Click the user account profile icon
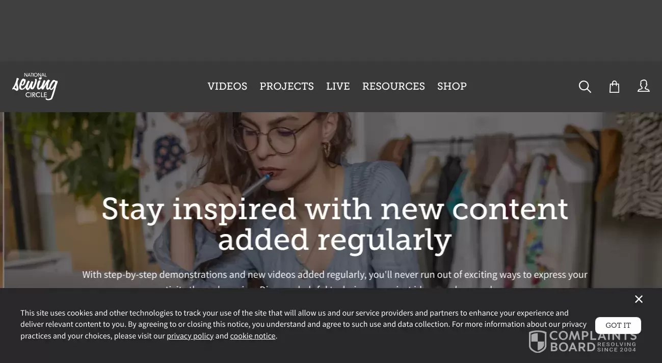 [x=644, y=86]
